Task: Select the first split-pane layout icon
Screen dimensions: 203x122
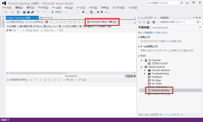Action: (x=126, y=76)
